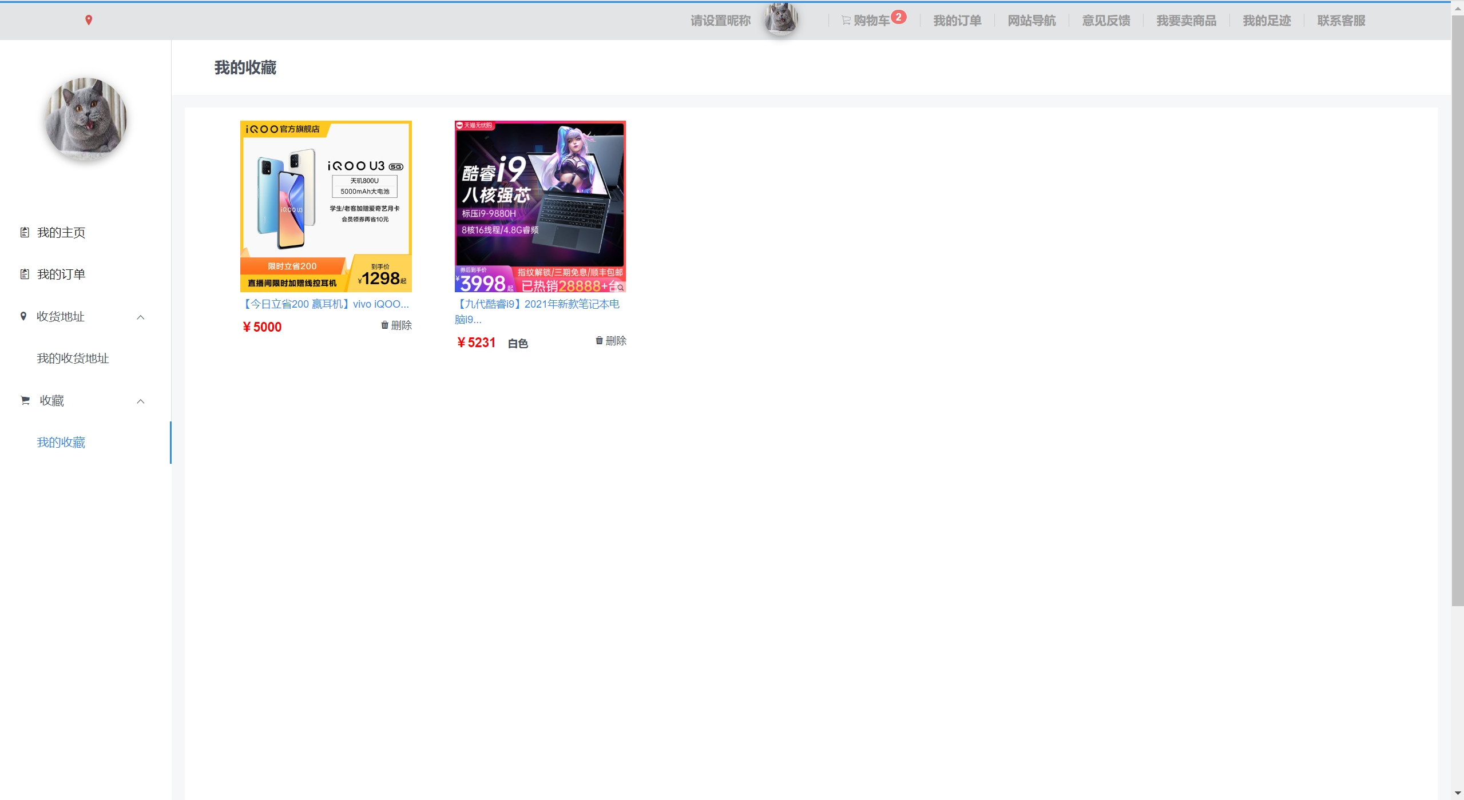
Task: Click 请设置昵称 nickname link
Action: coord(720,21)
